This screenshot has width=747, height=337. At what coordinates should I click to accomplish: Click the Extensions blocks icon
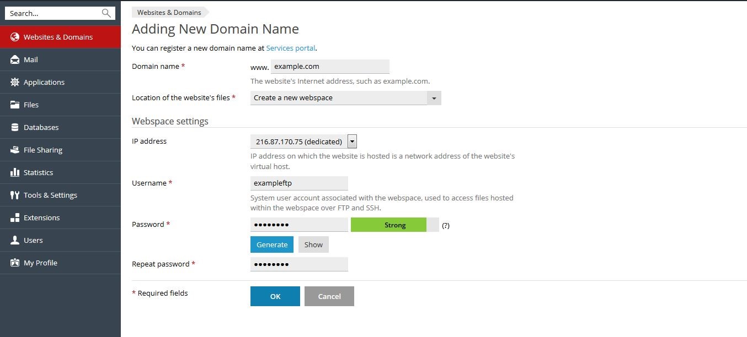click(x=15, y=218)
